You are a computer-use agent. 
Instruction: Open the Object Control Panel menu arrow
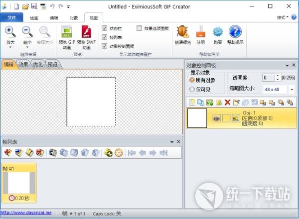[287, 65]
